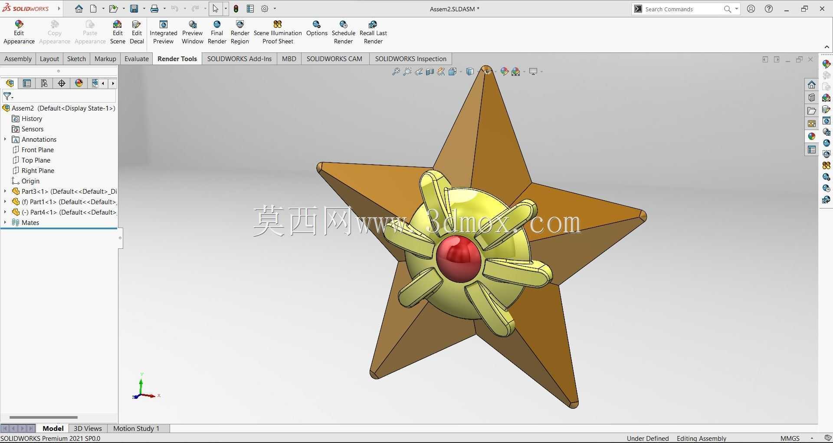
Task: Open the Edit Scene tool
Action: (x=118, y=33)
